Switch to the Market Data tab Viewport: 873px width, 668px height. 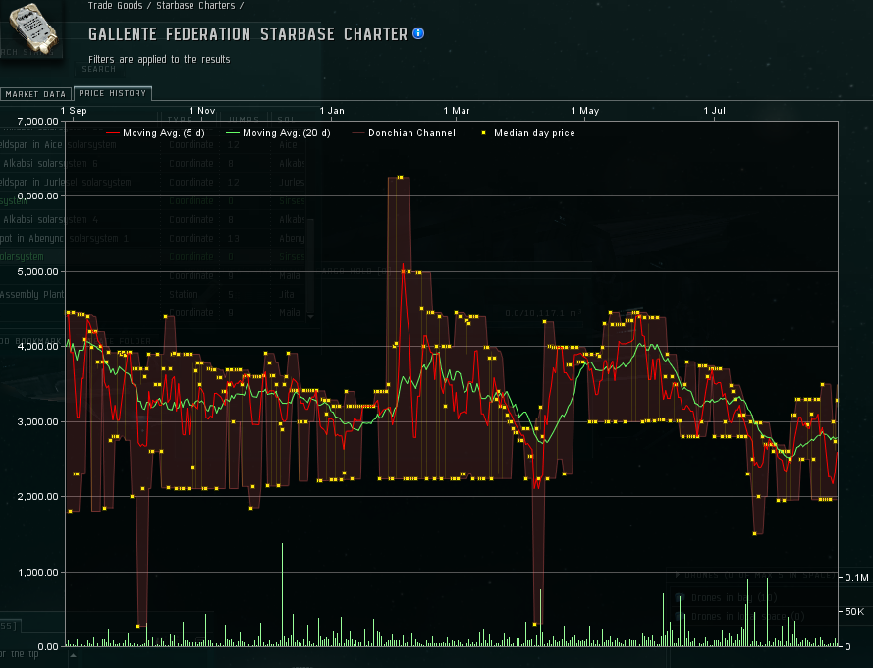(x=35, y=94)
